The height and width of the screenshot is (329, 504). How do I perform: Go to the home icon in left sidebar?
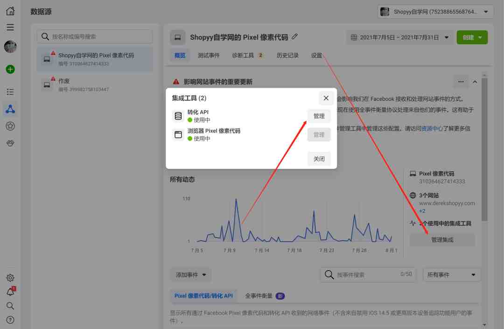pos(10,11)
